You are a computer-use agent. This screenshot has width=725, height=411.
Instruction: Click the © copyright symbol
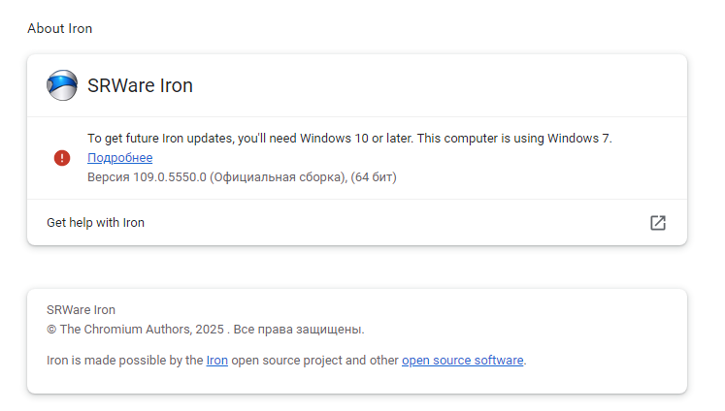pyautogui.click(x=51, y=330)
